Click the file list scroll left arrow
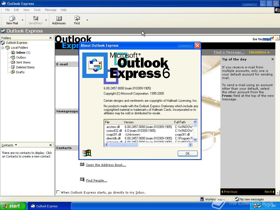The width and height of the screenshot is (280, 210). click(106, 144)
